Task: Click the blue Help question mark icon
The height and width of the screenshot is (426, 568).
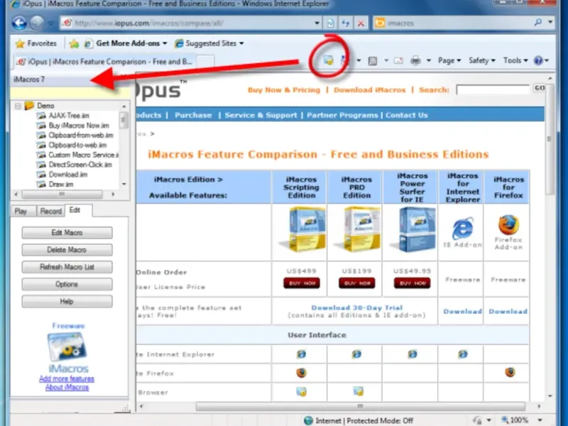Action: (538, 60)
